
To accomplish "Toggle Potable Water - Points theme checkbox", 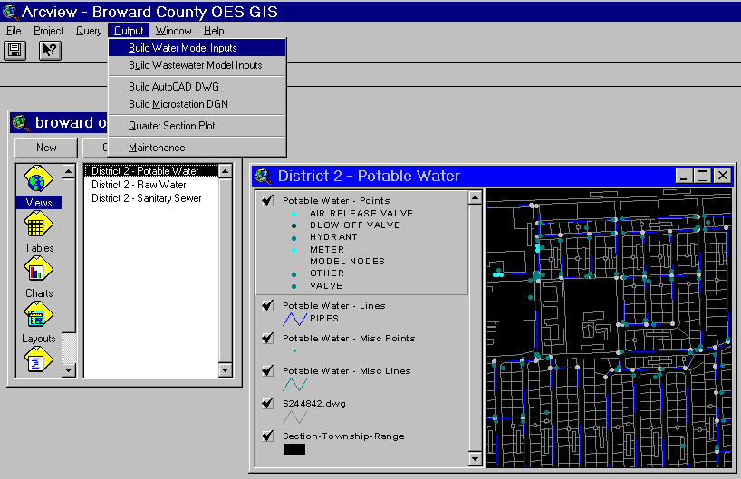I will pos(268,200).
